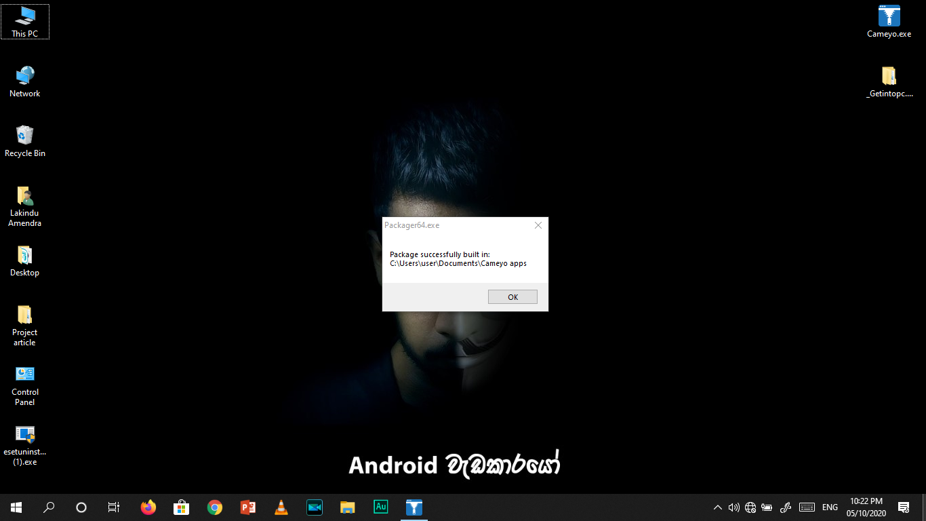Open Adobe Audition from the taskbar
This screenshot has height=521, width=926.
[380, 507]
